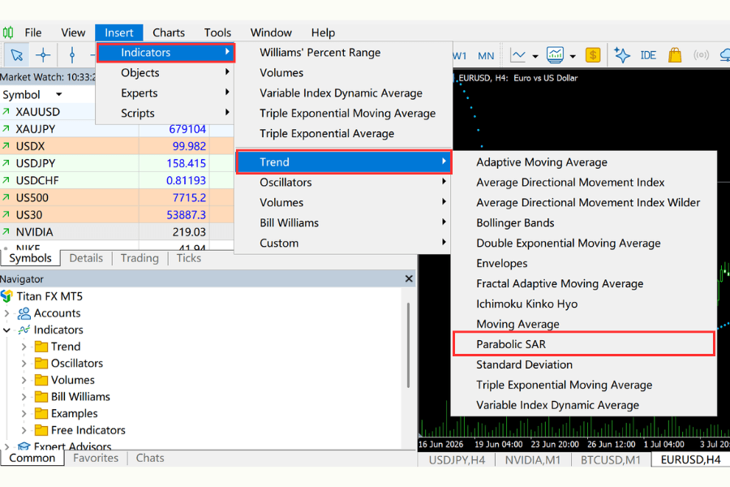
Task: Open the Tools menu
Action: (217, 32)
